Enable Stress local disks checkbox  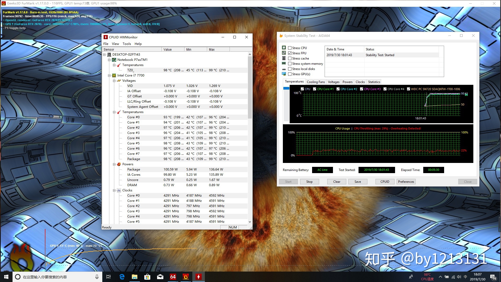tap(290, 69)
